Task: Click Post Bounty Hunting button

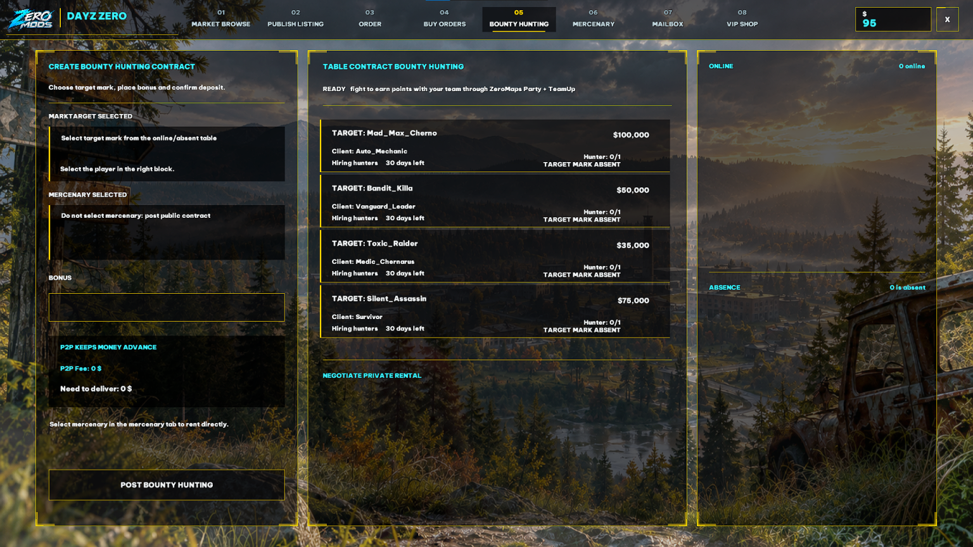Action: pyautogui.click(x=167, y=485)
